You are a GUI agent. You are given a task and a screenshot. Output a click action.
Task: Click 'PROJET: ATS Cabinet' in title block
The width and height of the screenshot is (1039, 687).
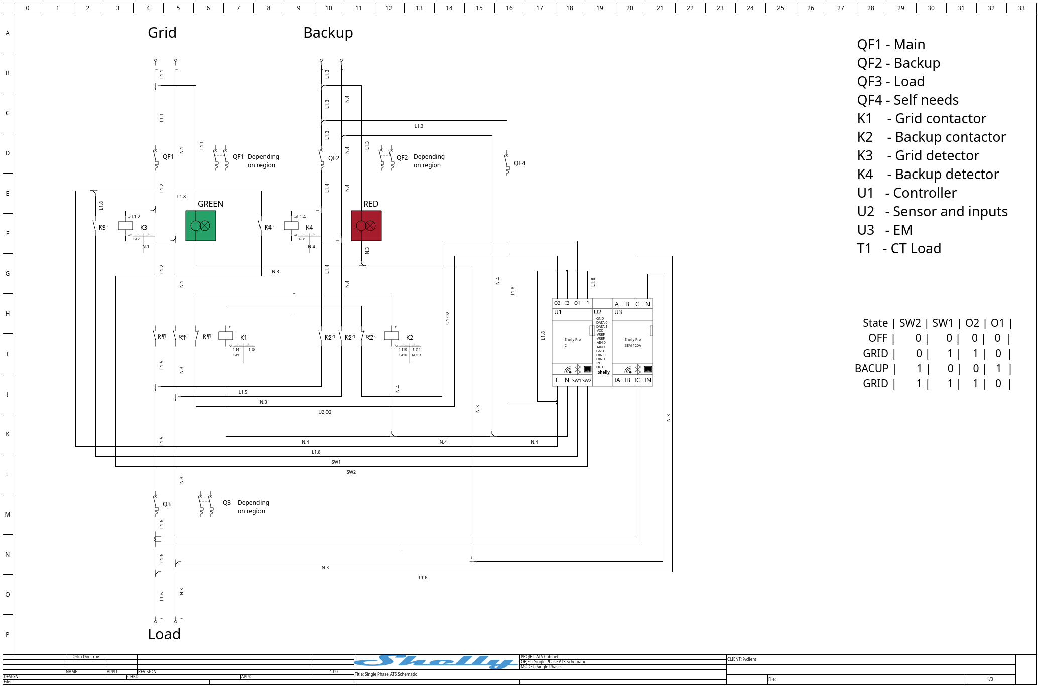coord(540,657)
